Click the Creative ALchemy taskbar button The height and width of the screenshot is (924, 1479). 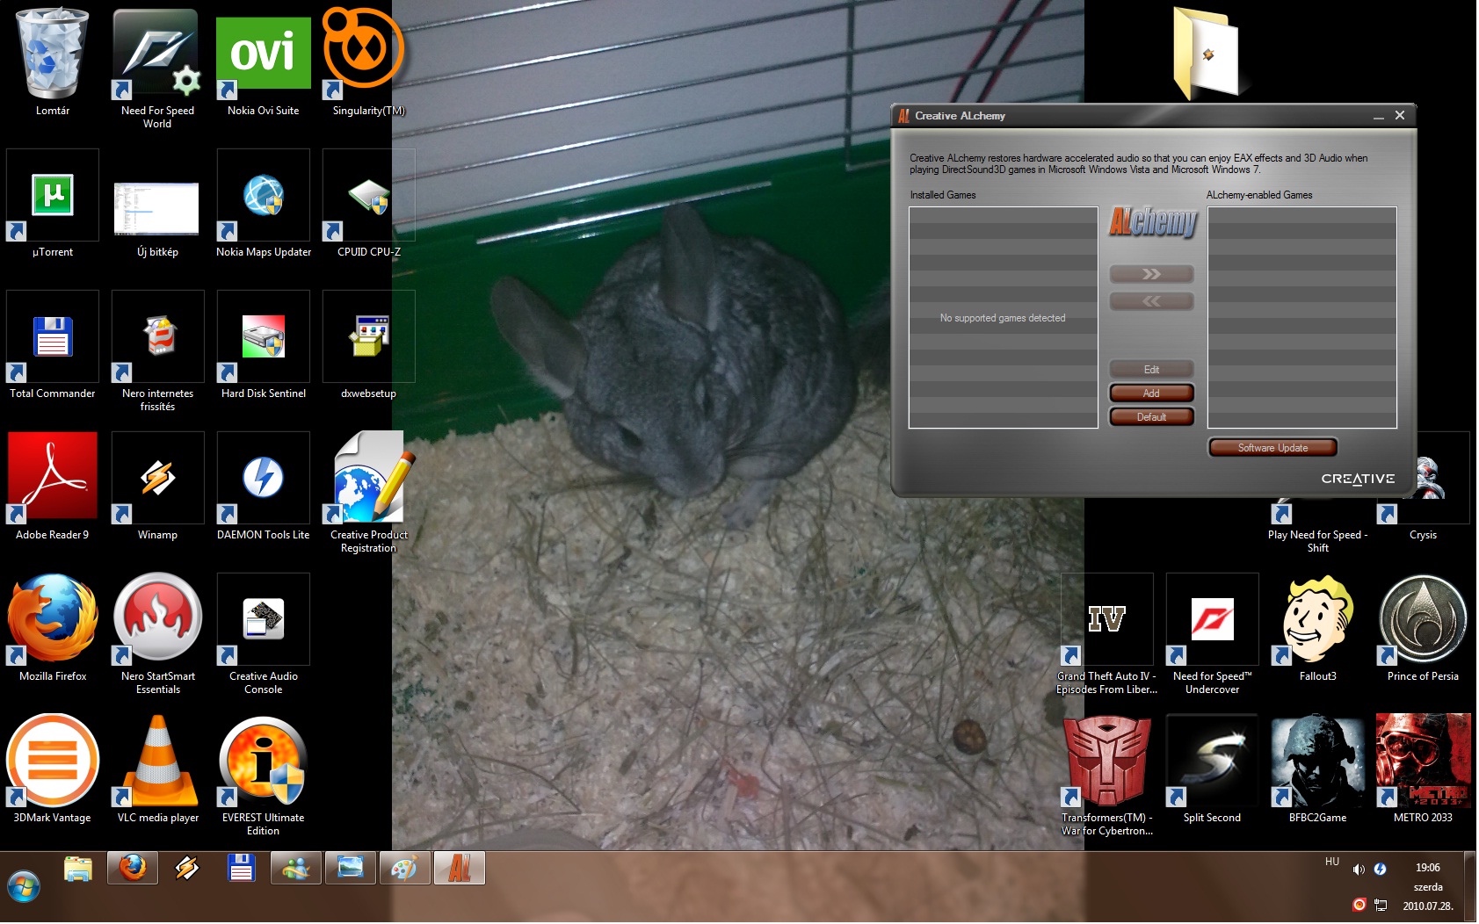pyautogui.click(x=459, y=869)
